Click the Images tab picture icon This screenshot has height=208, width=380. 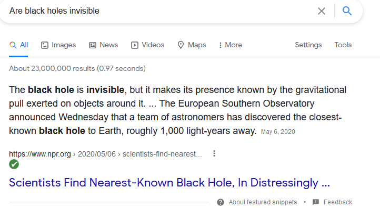coord(45,45)
